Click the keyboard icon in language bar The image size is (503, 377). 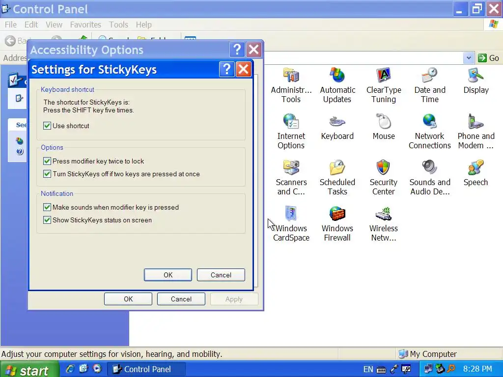pos(381,370)
